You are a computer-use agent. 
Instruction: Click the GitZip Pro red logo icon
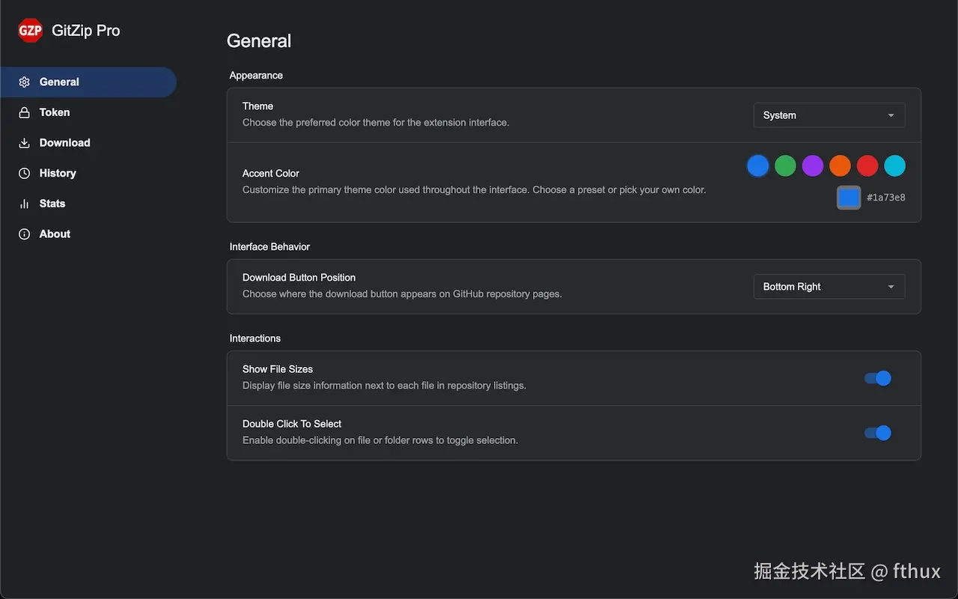click(31, 31)
